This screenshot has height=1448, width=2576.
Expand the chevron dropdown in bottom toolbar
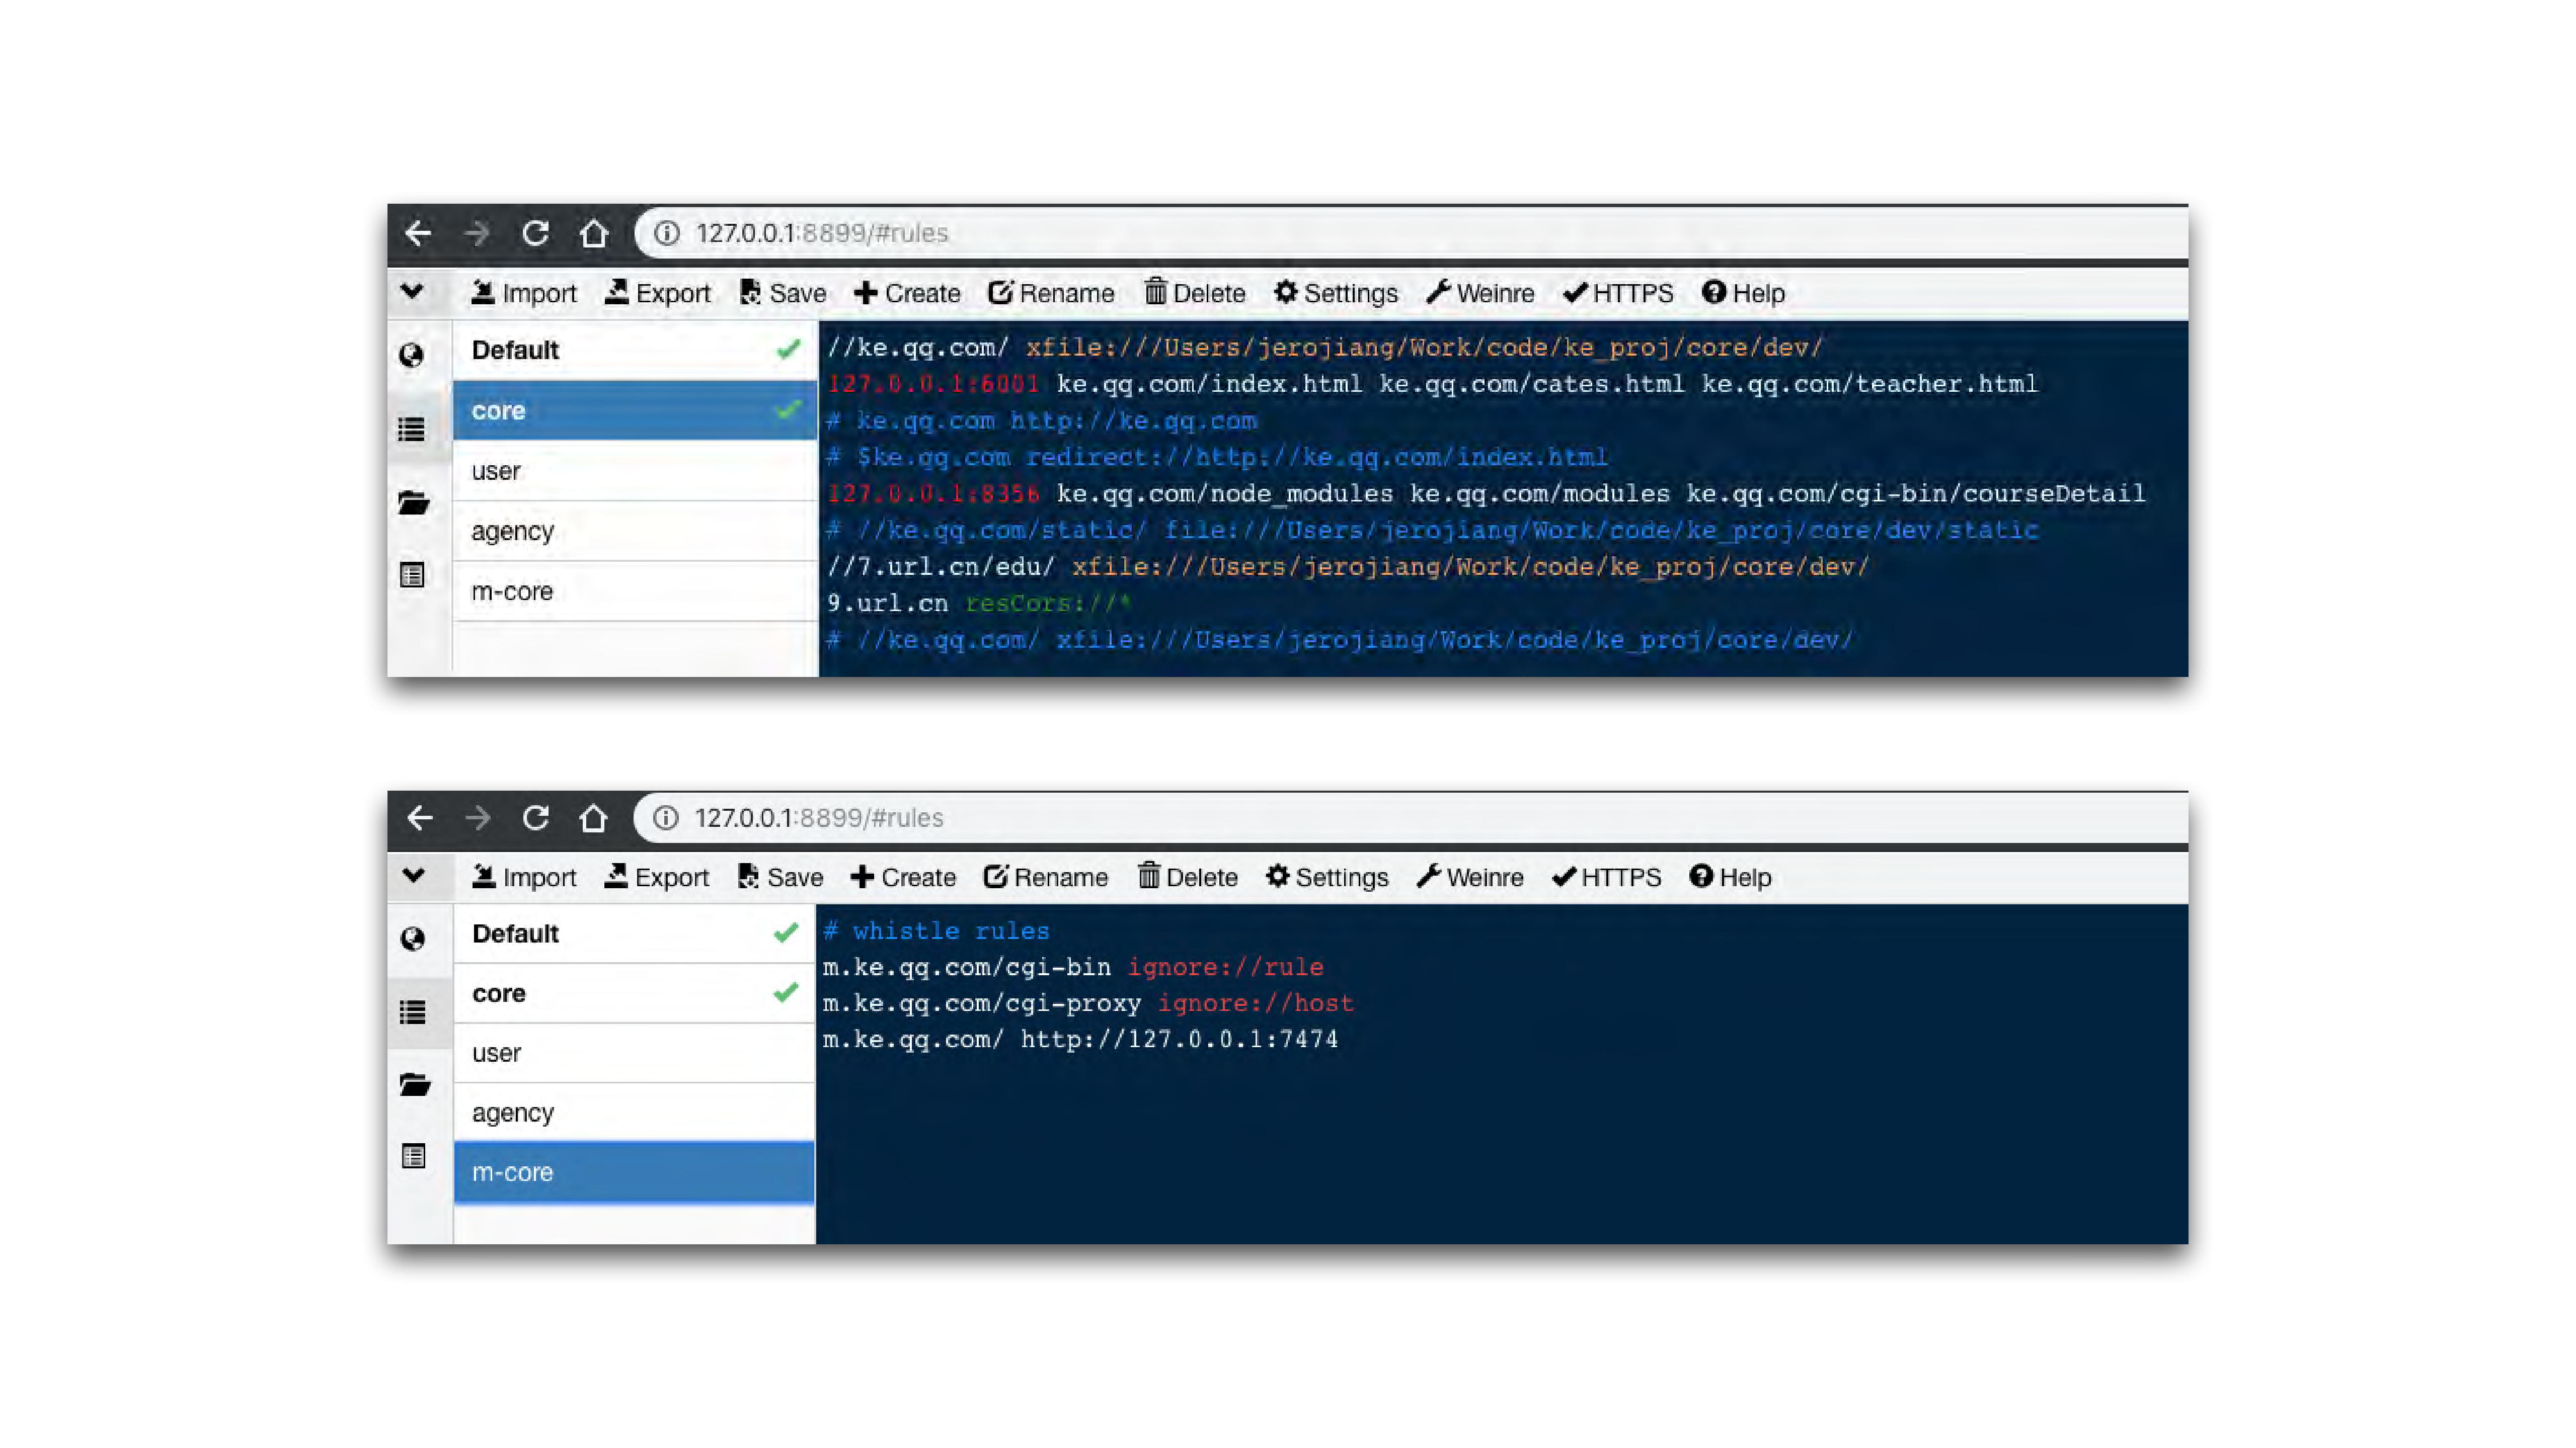click(x=413, y=877)
